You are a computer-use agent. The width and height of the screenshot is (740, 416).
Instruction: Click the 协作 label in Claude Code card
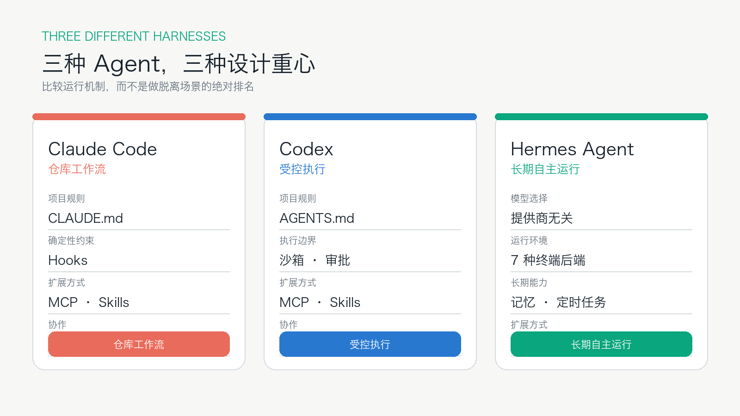[x=57, y=324]
